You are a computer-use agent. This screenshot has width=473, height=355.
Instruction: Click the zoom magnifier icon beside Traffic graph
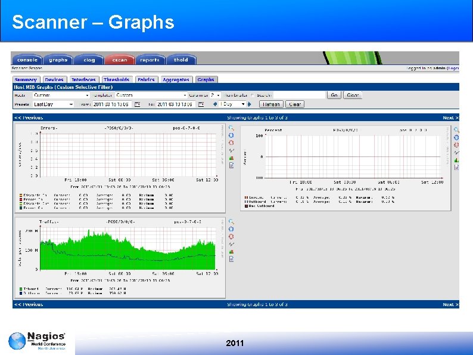(231, 222)
